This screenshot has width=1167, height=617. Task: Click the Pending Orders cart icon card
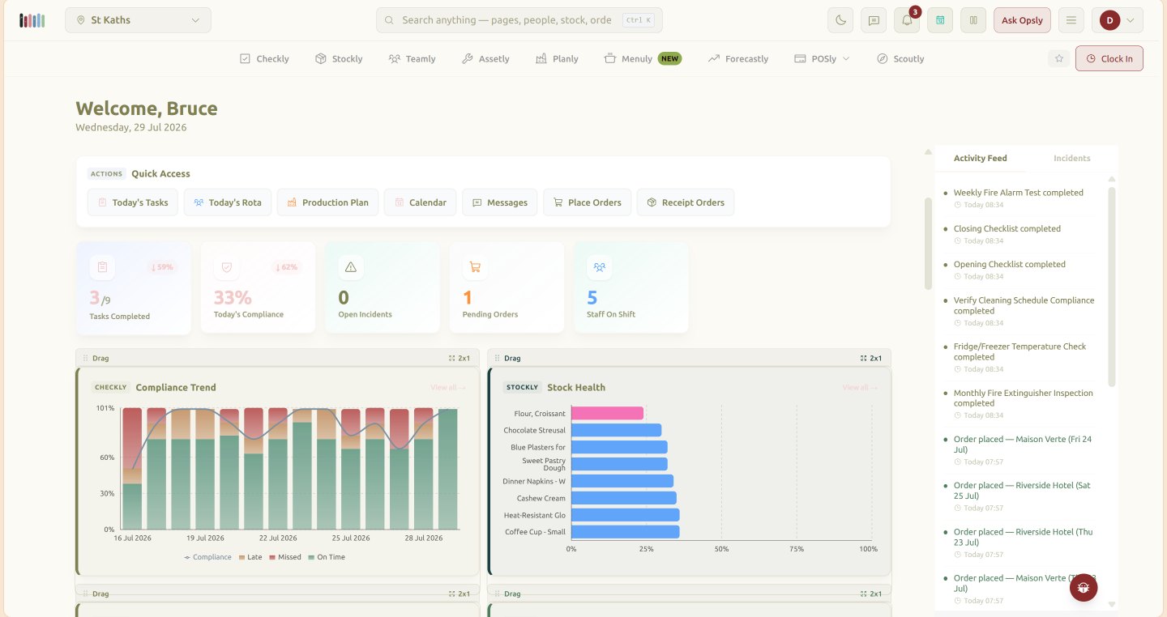475,267
